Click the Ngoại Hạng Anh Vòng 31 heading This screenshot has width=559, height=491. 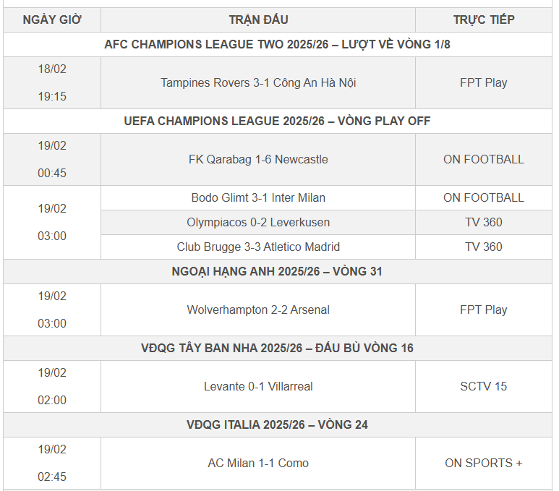277,271
